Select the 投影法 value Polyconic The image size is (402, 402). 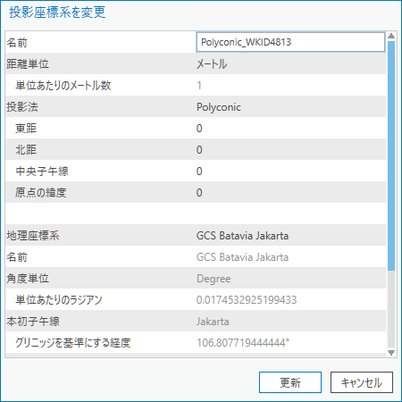tap(219, 107)
